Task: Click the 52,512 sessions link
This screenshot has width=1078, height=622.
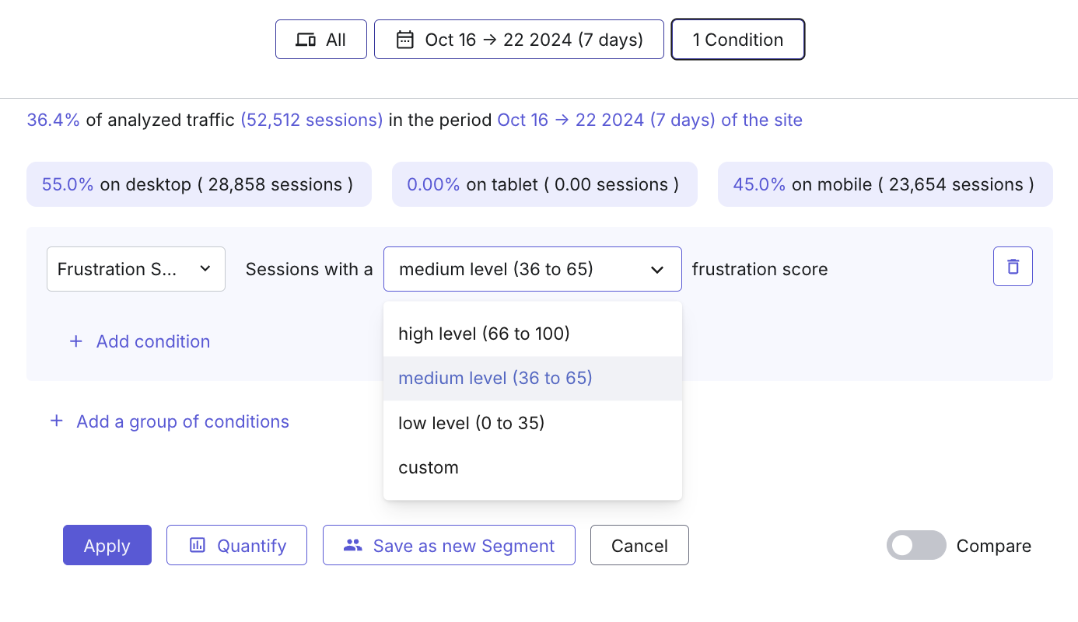Action: click(x=311, y=120)
